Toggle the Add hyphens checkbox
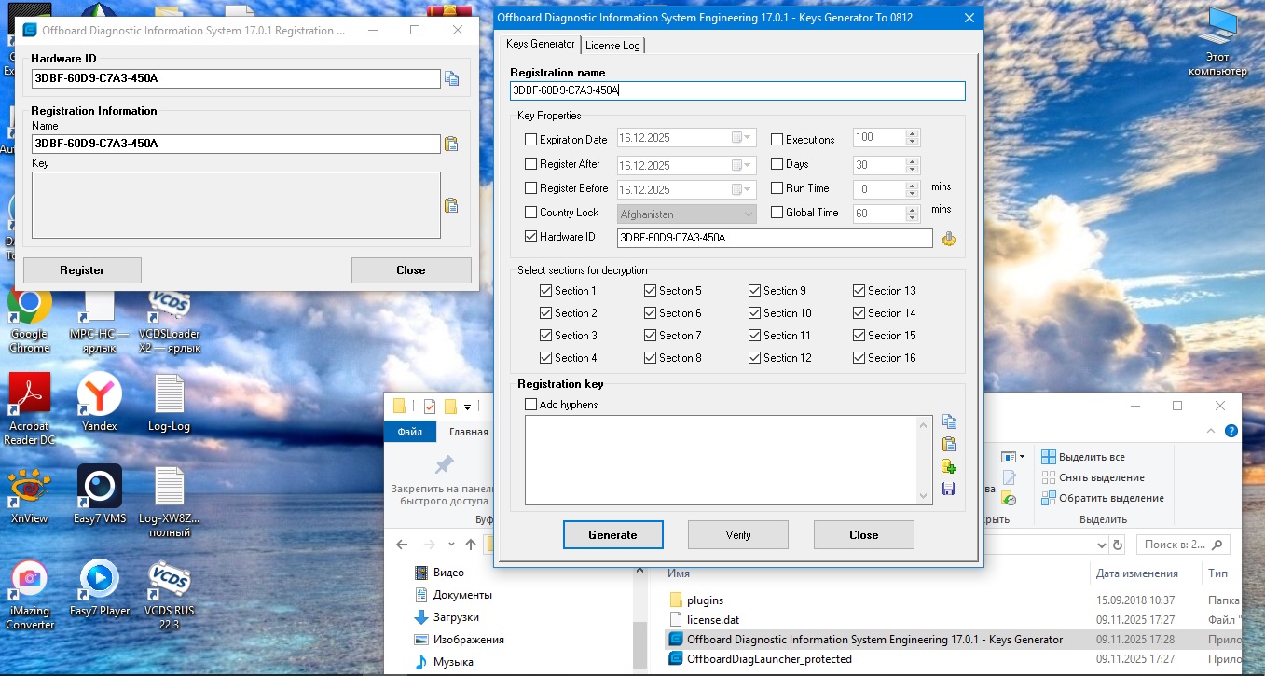 click(531, 405)
